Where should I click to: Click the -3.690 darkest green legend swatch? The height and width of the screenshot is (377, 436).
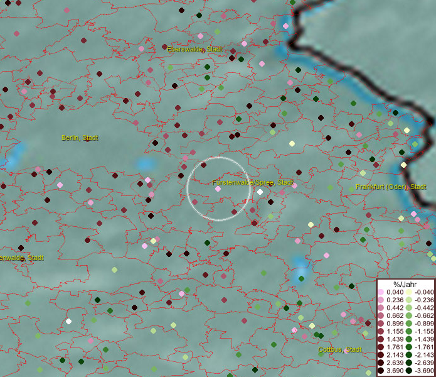click(409, 371)
